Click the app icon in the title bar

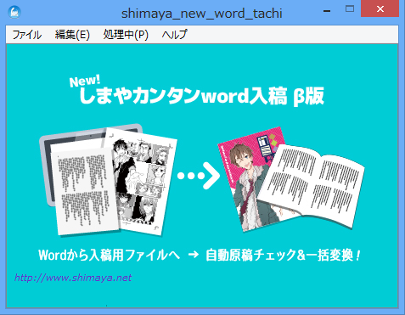point(14,13)
